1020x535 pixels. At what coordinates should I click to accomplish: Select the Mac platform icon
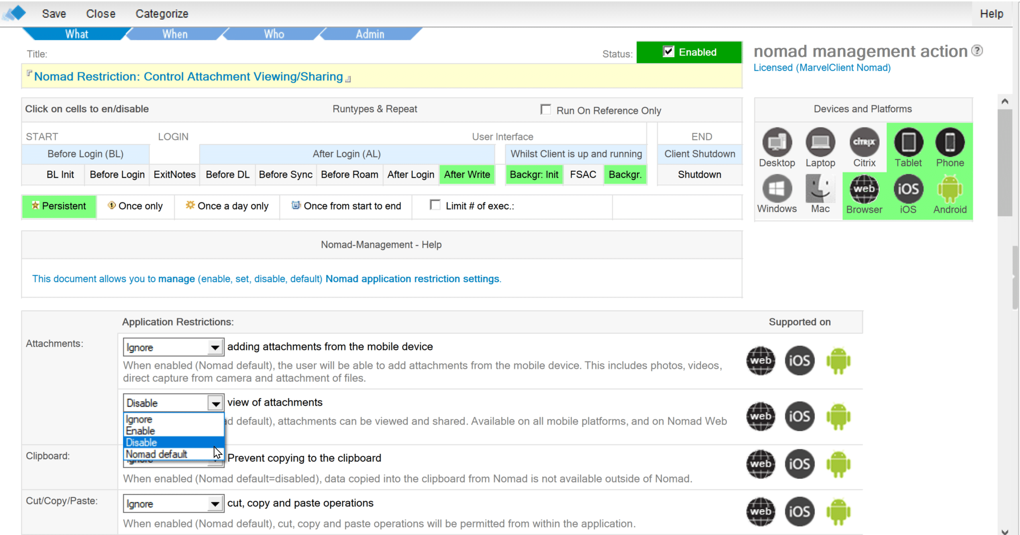[x=820, y=189]
